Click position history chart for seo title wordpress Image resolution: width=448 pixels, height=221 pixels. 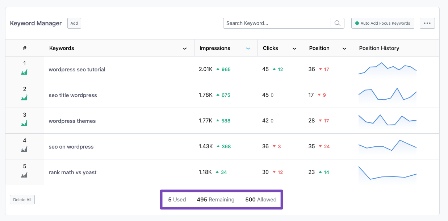[x=388, y=95]
